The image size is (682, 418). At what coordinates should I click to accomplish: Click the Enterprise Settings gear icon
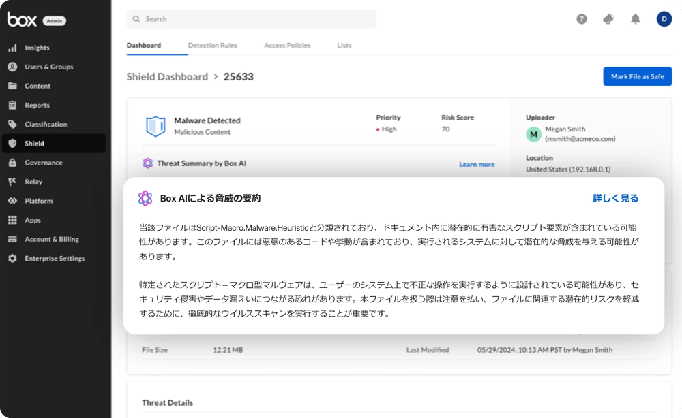click(12, 259)
